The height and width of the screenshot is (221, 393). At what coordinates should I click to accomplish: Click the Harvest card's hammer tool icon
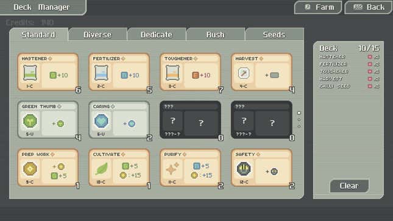click(244, 73)
